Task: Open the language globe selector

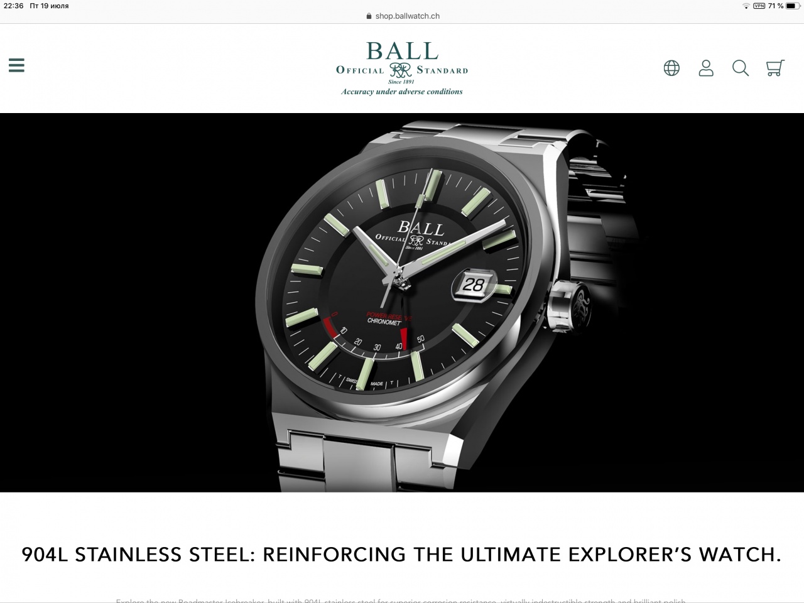Action: pyautogui.click(x=671, y=68)
